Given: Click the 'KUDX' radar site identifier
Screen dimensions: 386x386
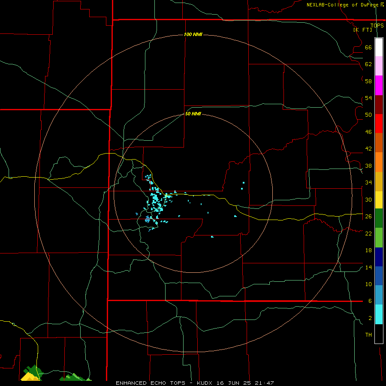Looking at the screenshot, I should tap(205, 383).
